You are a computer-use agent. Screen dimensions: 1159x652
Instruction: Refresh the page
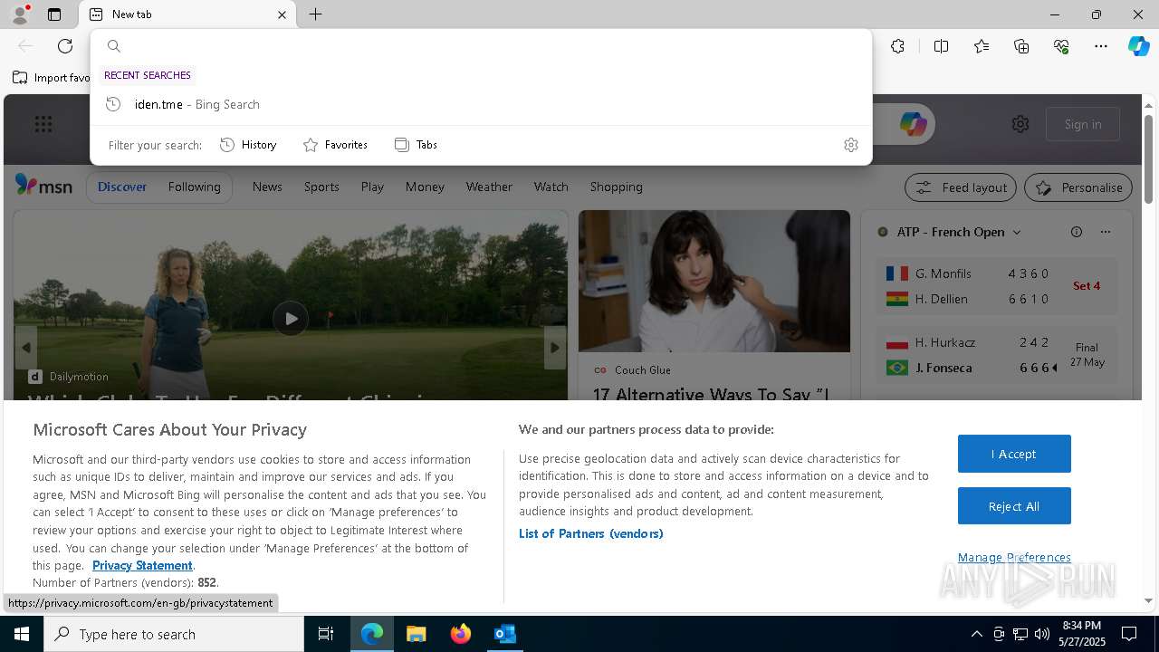(65, 46)
